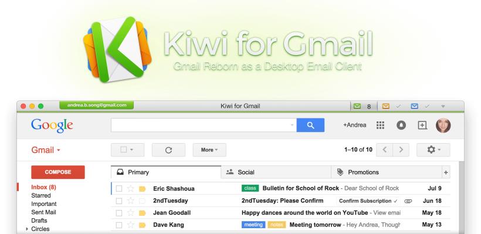Image resolution: width=481 pixels, height=234 pixels.
Task: Open the notifications bell icon
Action: pos(401,125)
